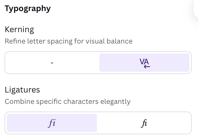Toggle ligatures on with the right option
The image size is (198, 140).
click(x=144, y=123)
